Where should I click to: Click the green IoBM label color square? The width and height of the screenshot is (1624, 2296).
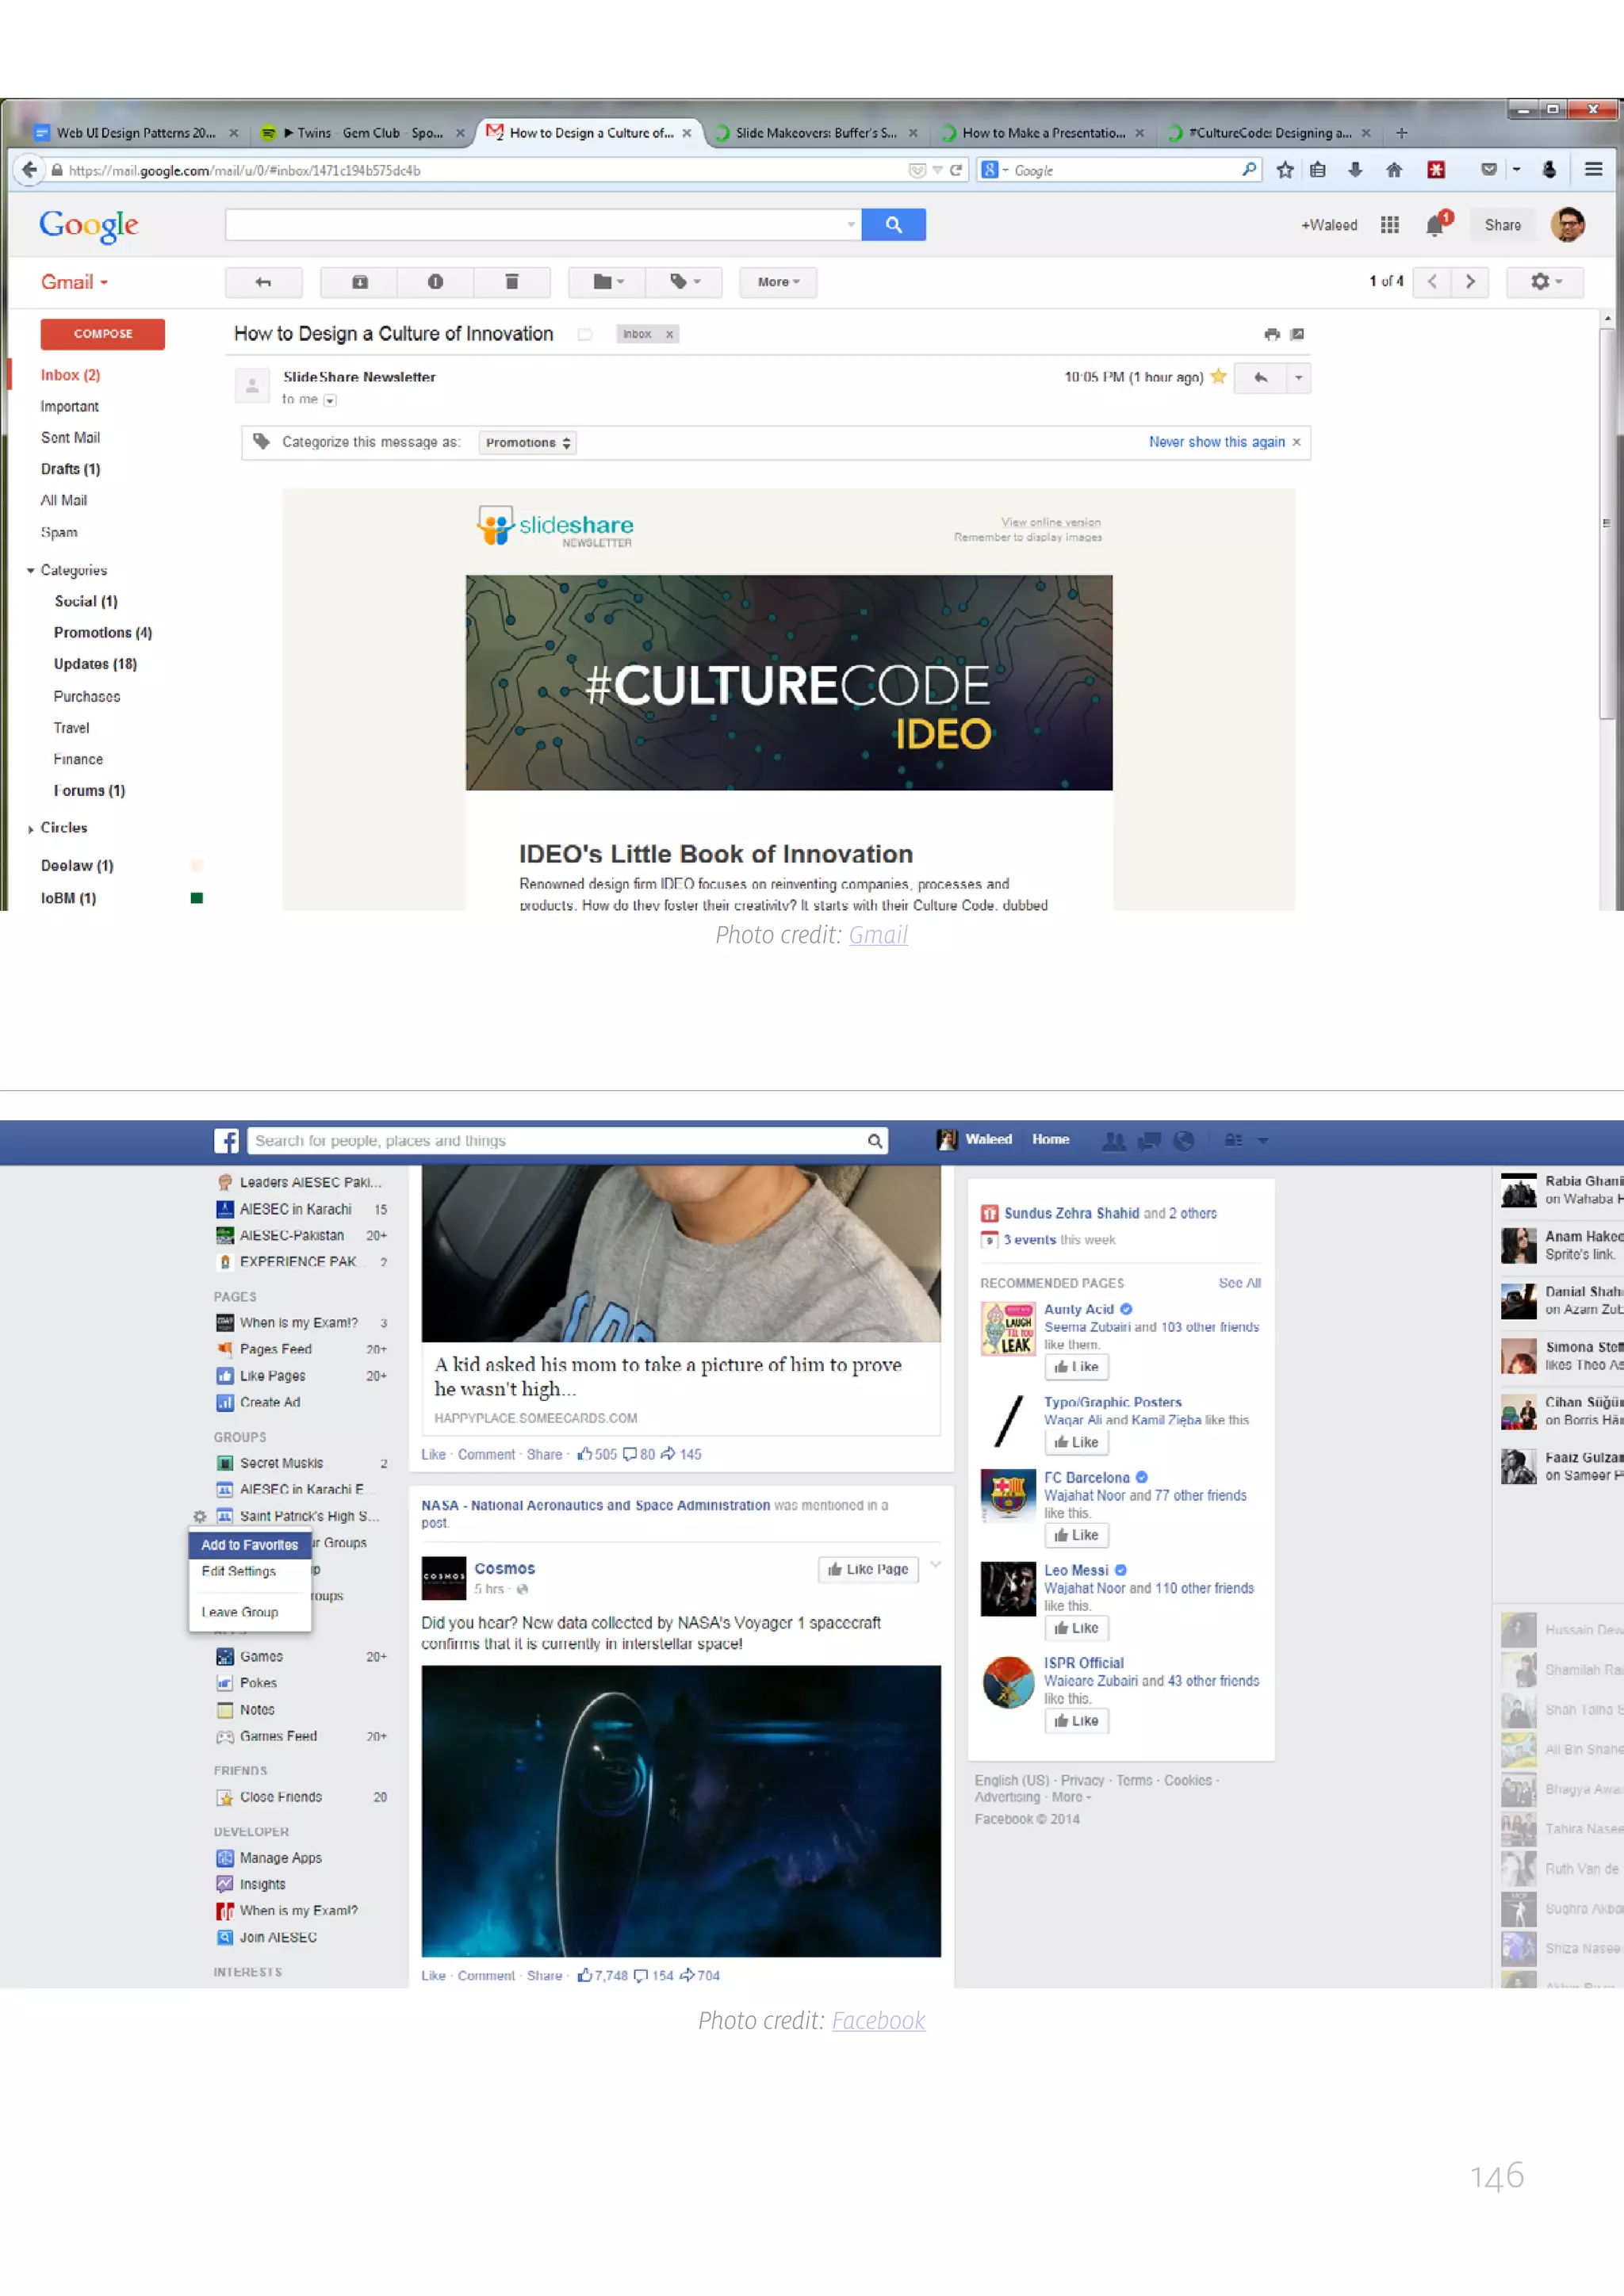(x=197, y=898)
